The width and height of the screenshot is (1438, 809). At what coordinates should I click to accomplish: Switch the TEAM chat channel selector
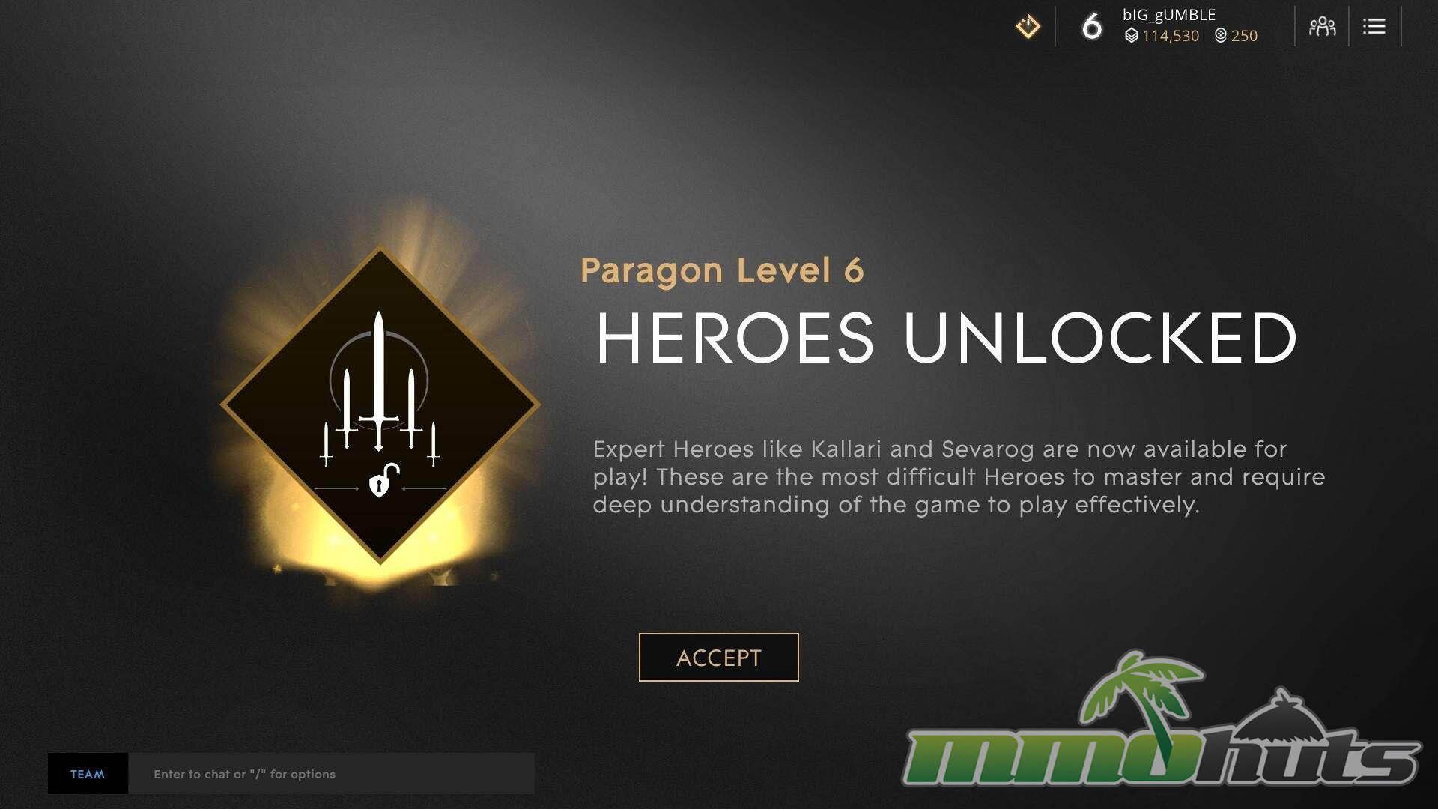tap(88, 774)
